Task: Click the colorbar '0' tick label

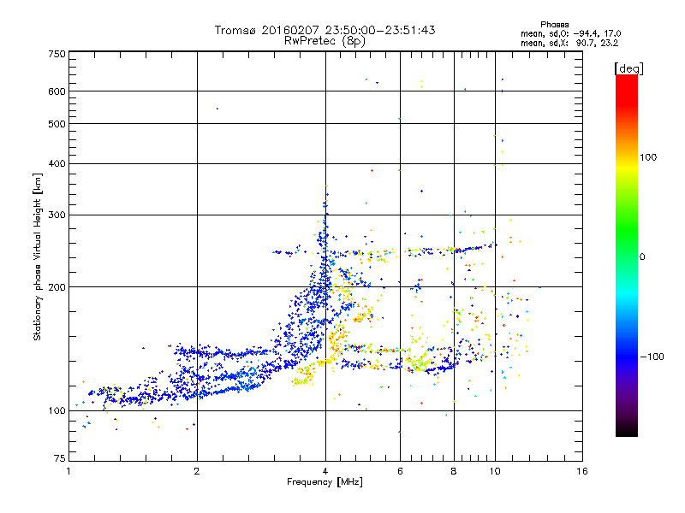Action: (642, 256)
